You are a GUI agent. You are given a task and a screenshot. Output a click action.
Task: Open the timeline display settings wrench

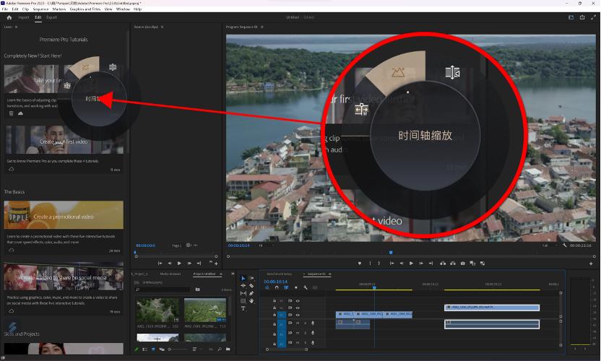(305, 287)
